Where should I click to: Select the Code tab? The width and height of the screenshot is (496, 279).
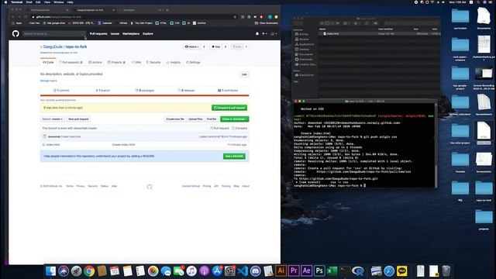tap(48, 62)
